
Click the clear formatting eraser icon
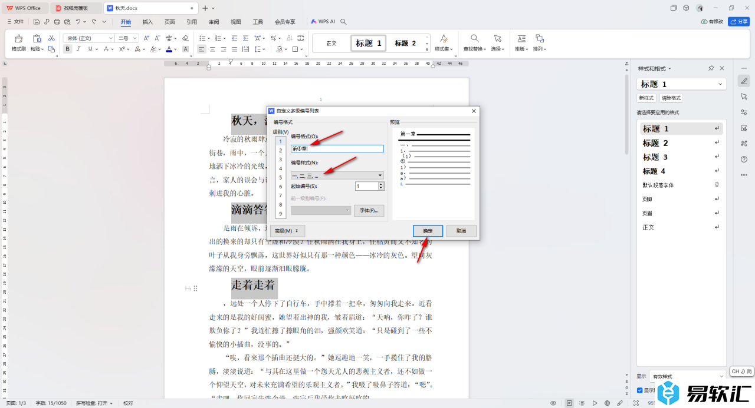tap(185, 38)
